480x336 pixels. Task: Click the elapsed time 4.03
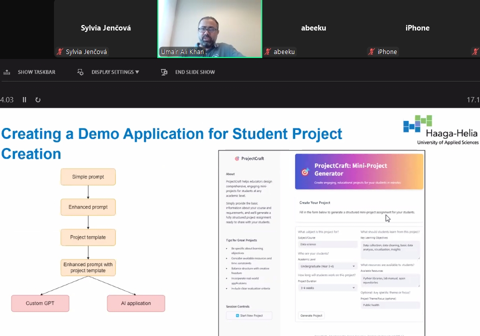[x=6, y=99]
